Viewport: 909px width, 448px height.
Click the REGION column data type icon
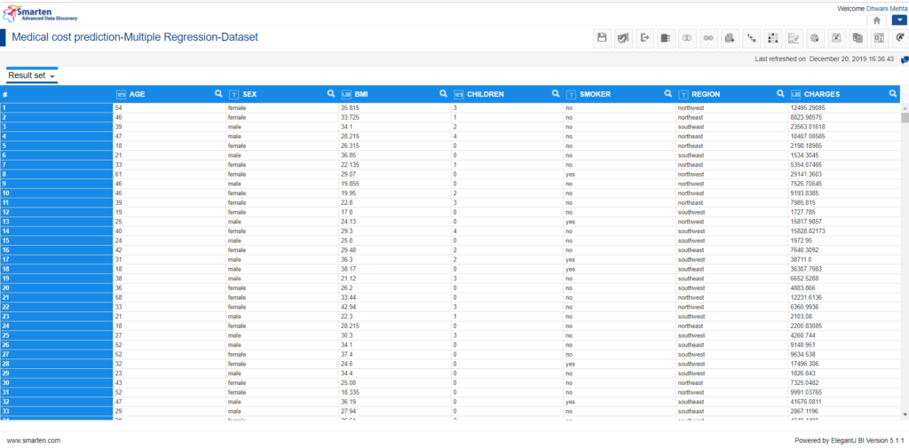click(x=684, y=94)
